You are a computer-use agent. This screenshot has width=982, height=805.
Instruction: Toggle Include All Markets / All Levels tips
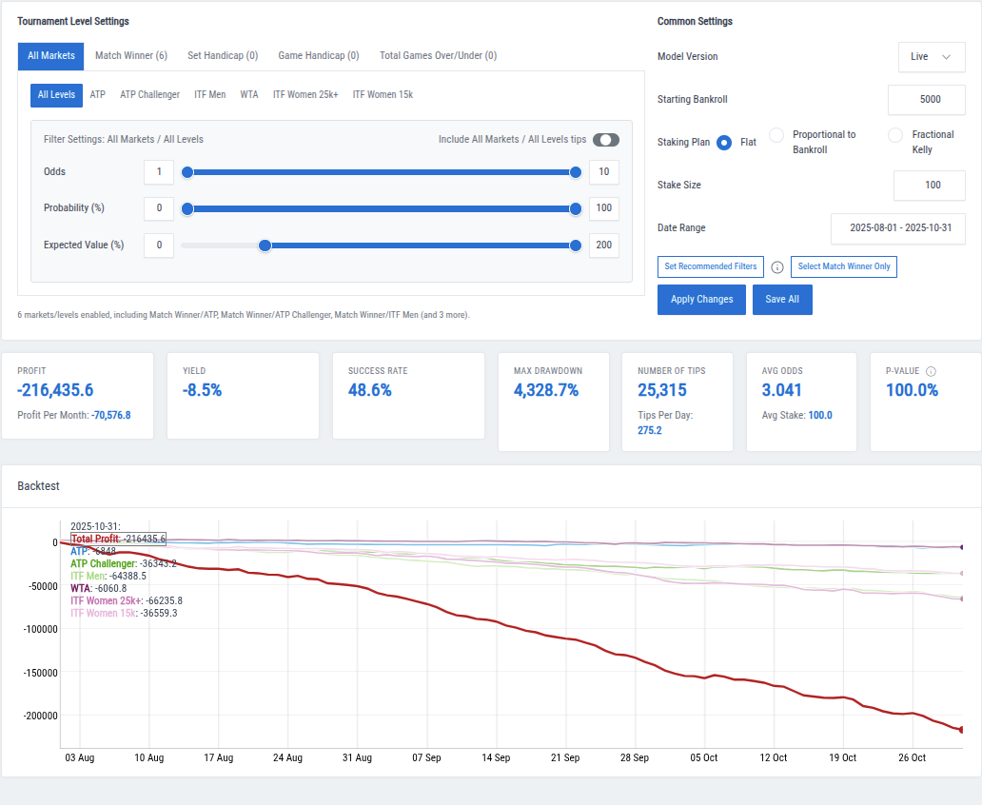click(606, 139)
